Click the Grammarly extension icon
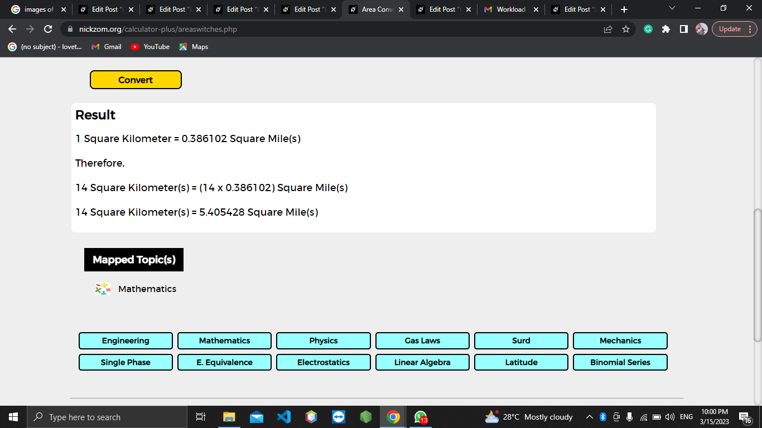 648,28
